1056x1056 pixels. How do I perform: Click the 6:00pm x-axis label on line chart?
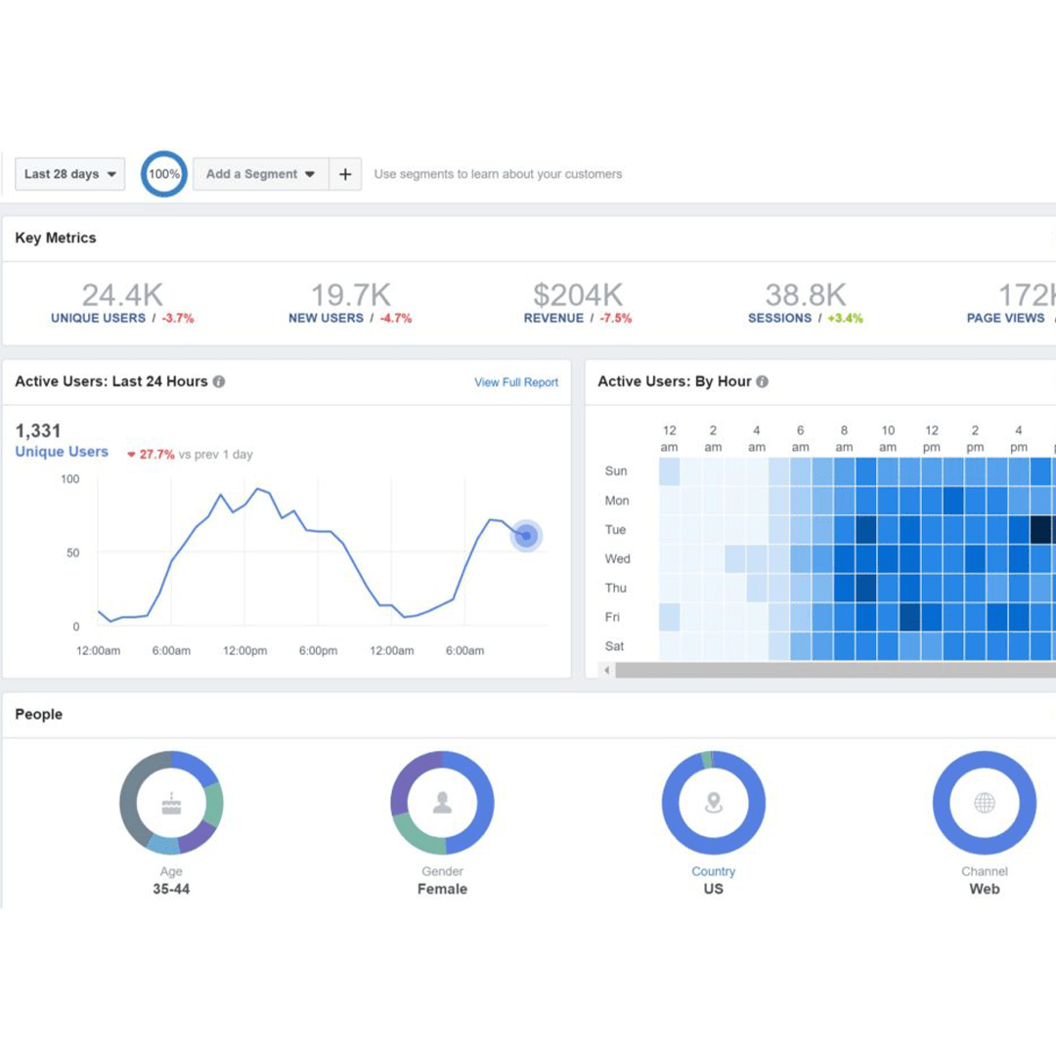coord(319,650)
